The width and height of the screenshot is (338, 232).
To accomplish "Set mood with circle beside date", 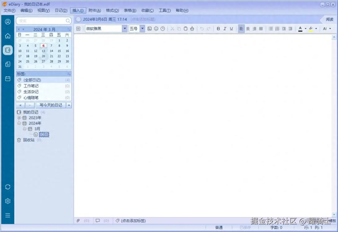I will [x=78, y=19].
